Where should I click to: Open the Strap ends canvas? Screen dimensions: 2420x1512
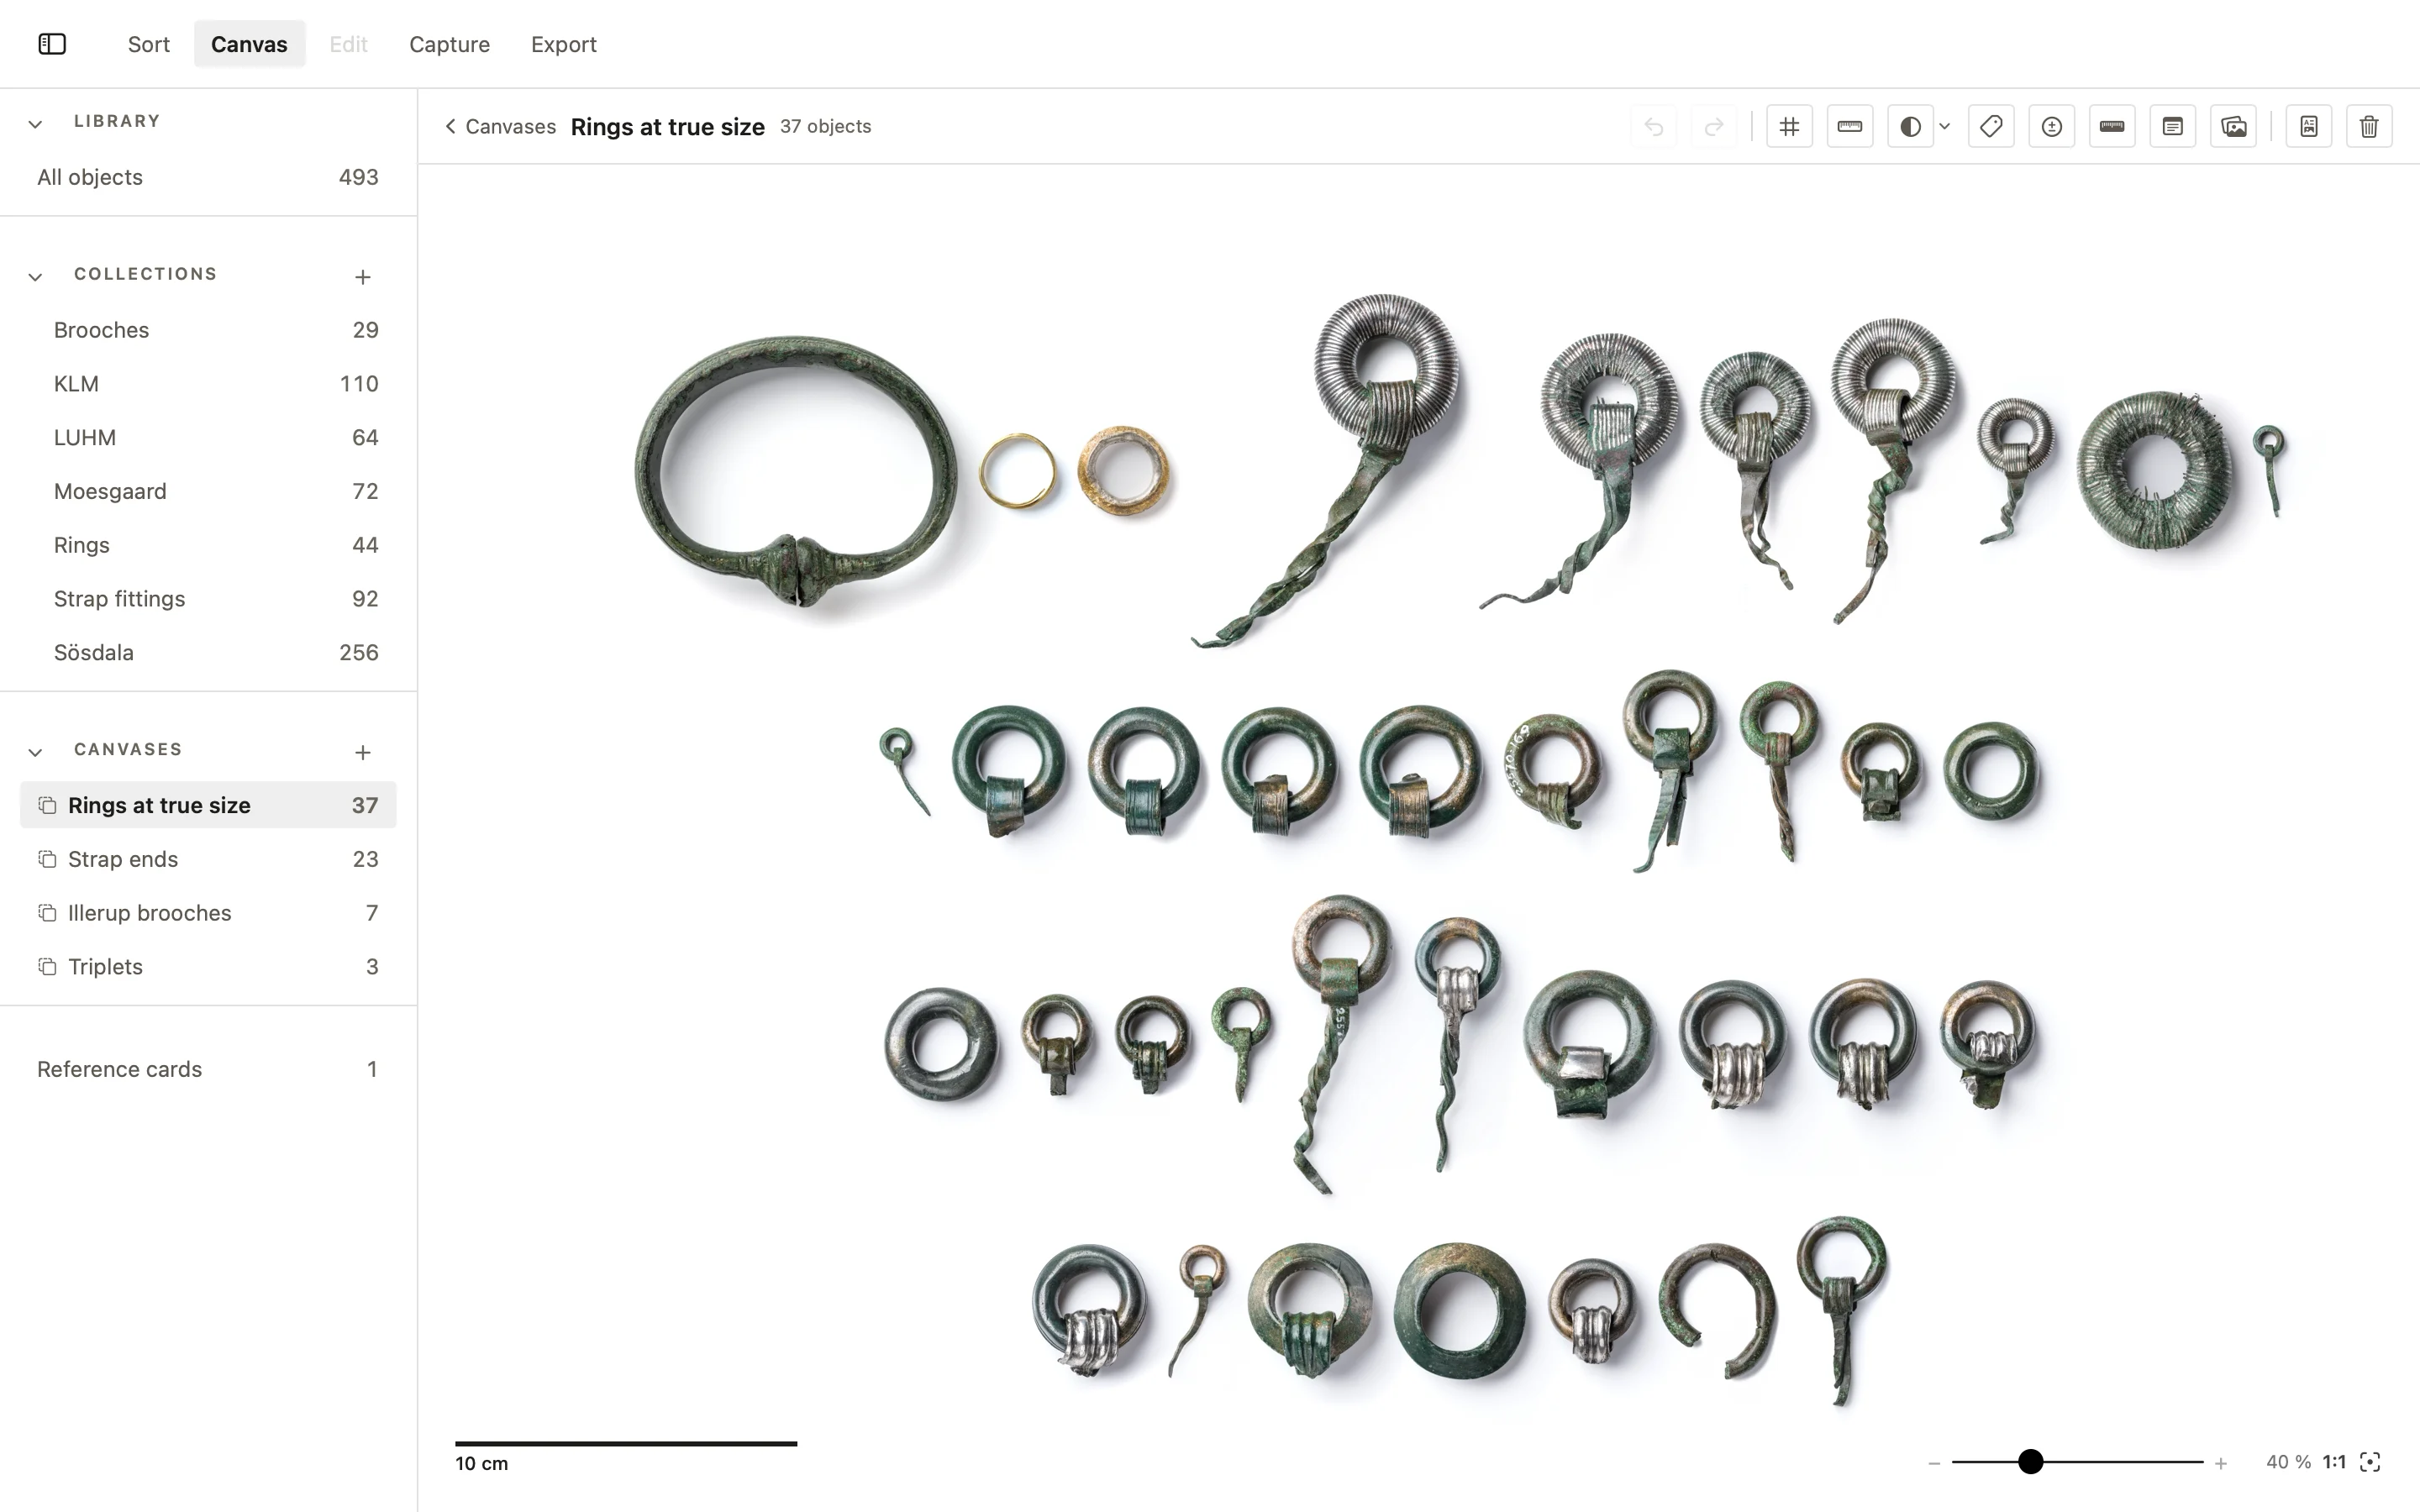pos(208,859)
